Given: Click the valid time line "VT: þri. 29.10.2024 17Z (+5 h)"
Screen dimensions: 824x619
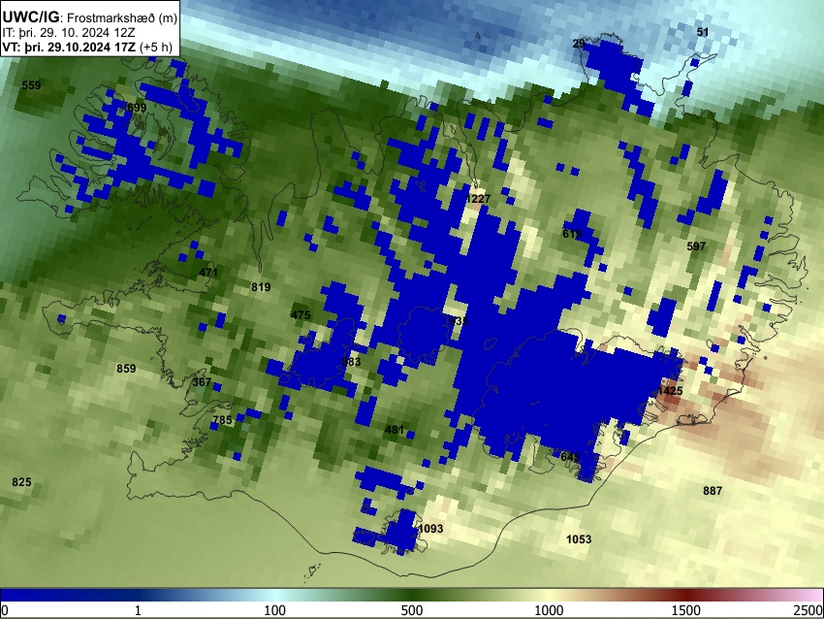Looking at the screenshot, I should coord(86,47).
